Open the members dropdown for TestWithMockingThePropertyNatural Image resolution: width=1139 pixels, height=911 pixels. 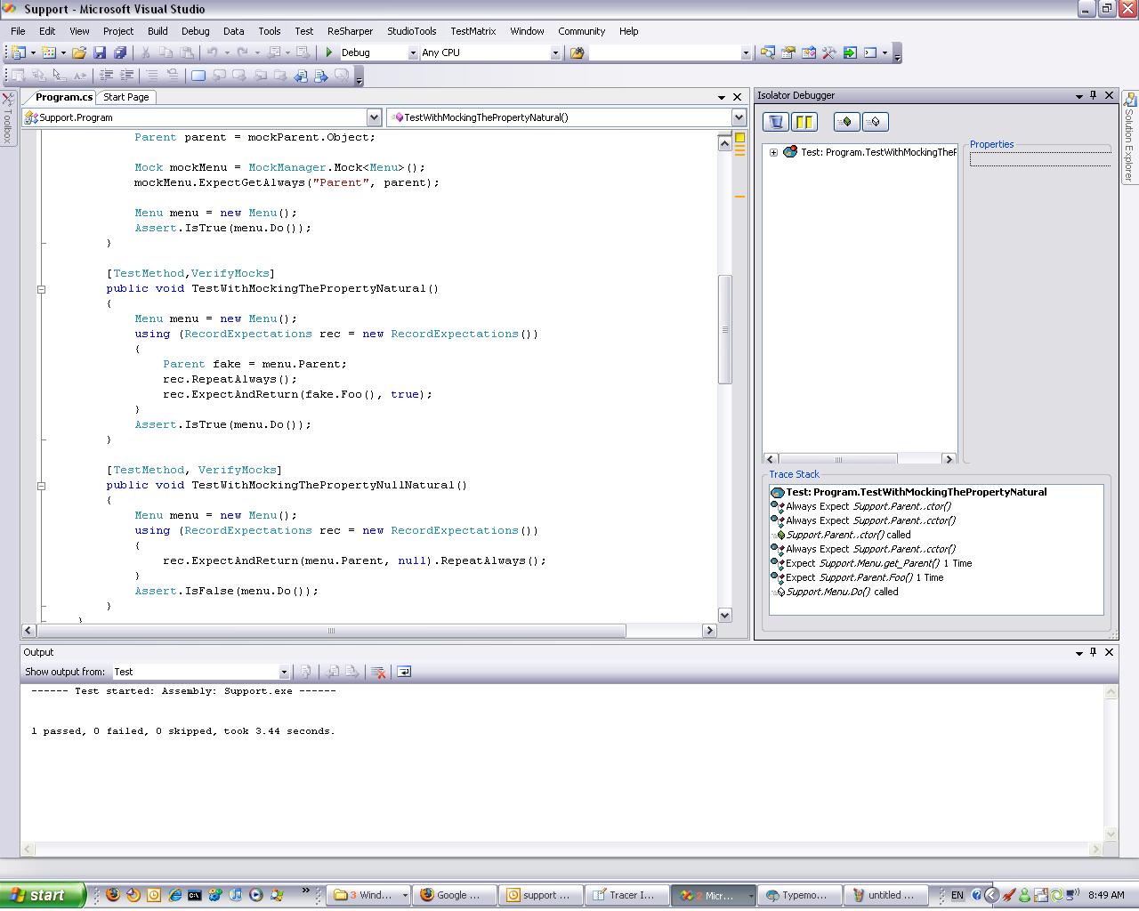coord(739,117)
